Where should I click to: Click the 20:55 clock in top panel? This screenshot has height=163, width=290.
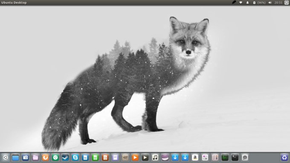click(278, 3)
